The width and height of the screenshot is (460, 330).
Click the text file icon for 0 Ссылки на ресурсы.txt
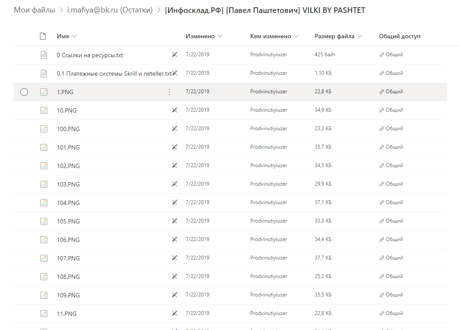coord(44,55)
